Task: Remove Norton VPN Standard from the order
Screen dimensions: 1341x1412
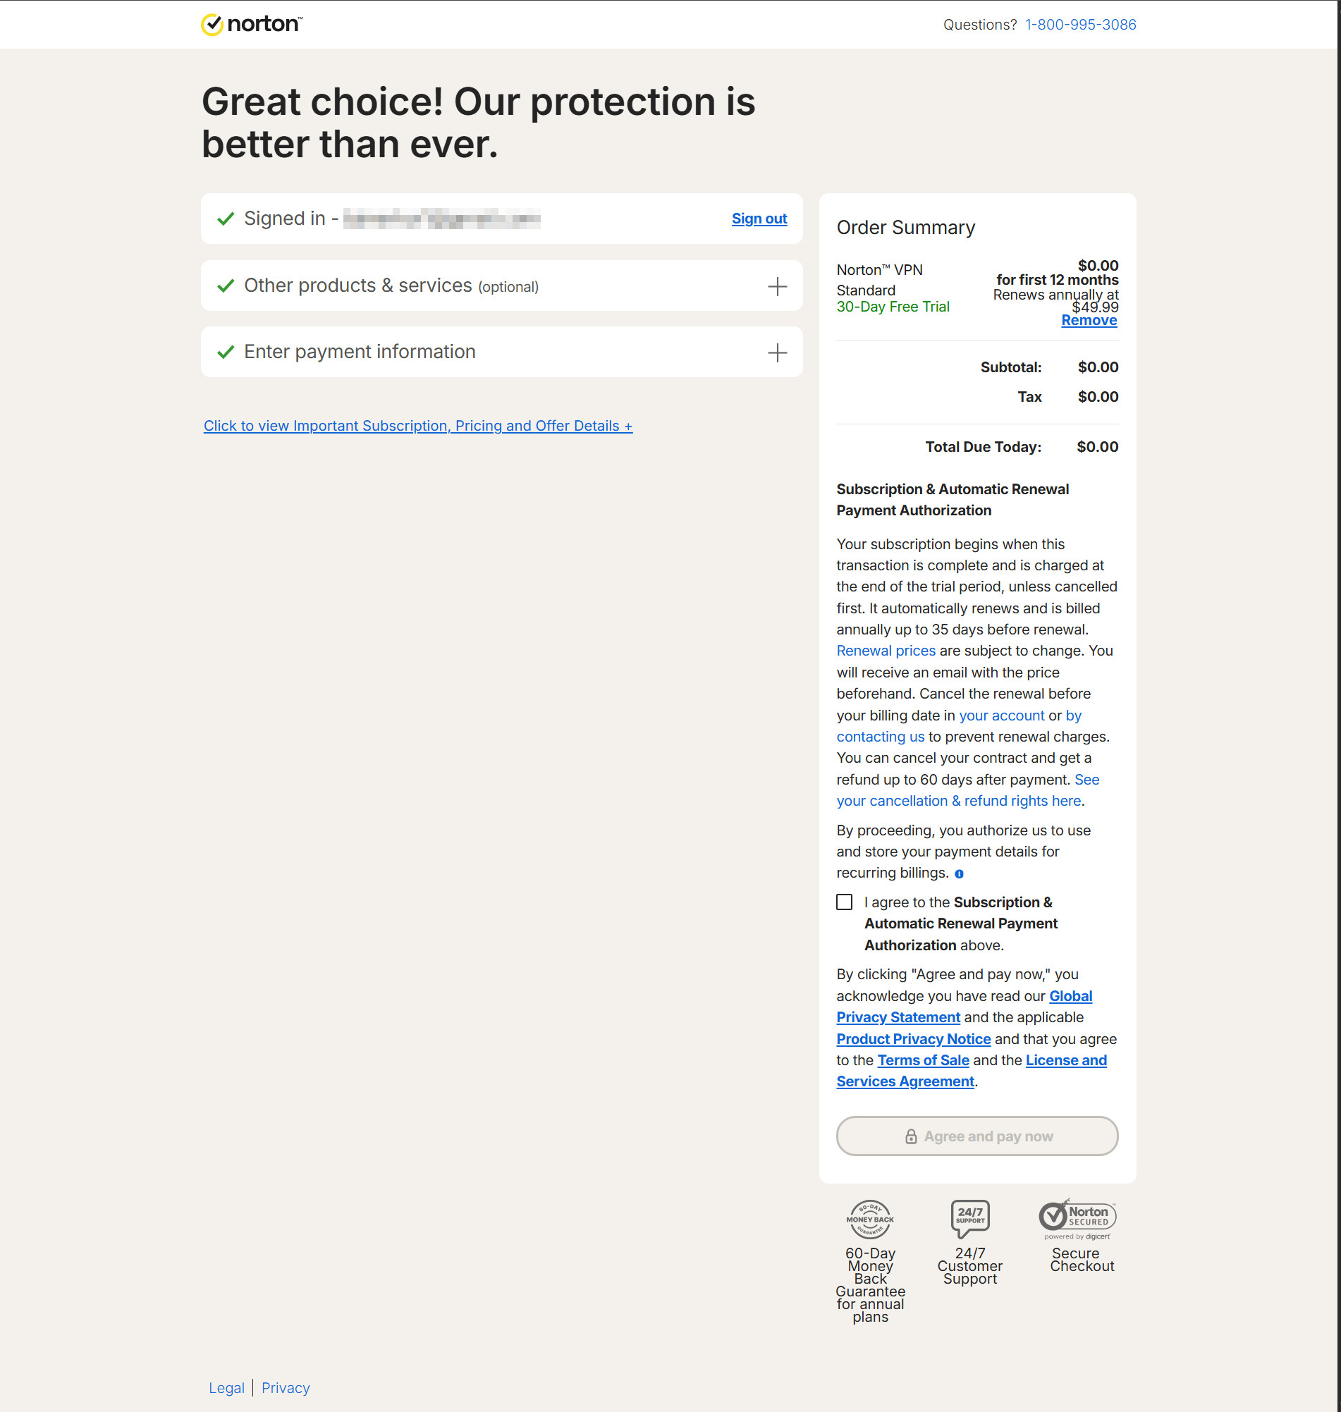Action: coord(1088,320)
